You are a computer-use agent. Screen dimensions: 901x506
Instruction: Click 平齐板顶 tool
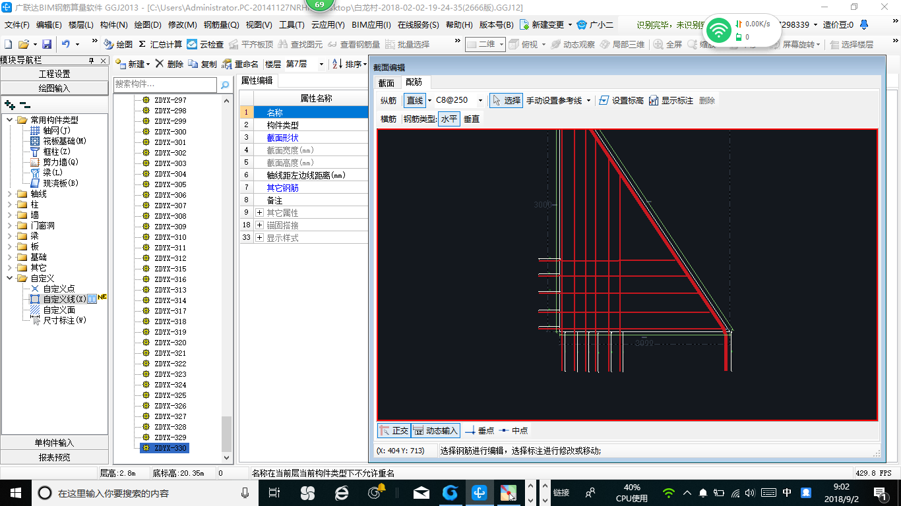click(x=251, y=44)
